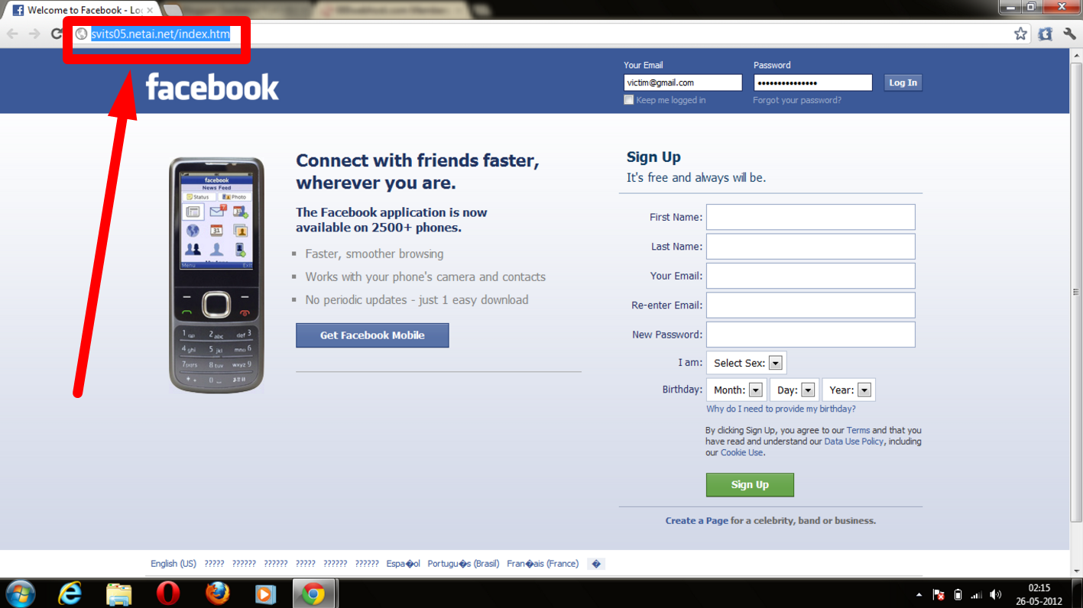Click the New Password field
Screen dimensions: 1083x608
click(x=810, y=335)
